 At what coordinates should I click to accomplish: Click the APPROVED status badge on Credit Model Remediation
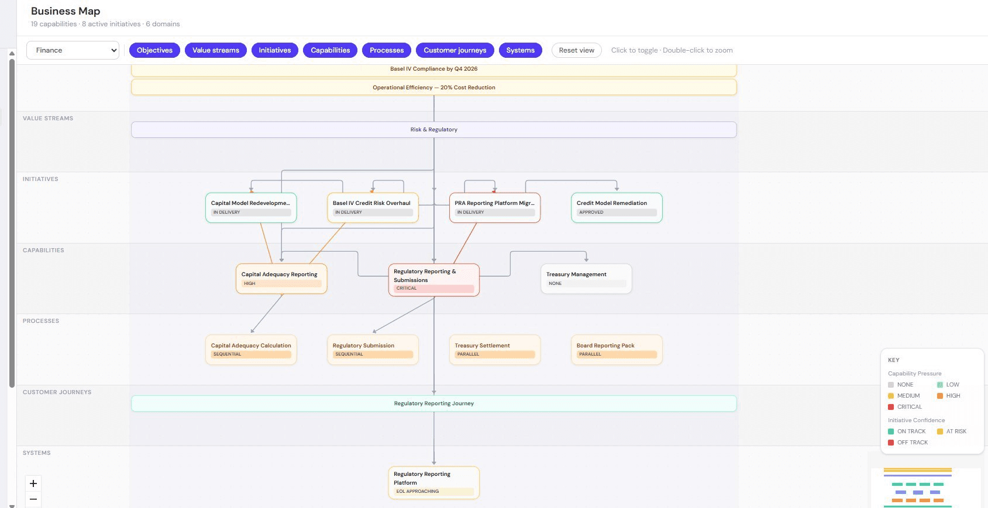click(x=617, y=213)
